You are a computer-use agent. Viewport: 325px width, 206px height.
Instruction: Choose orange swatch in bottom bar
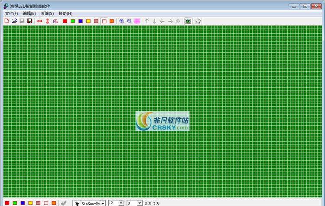point(54,203)
